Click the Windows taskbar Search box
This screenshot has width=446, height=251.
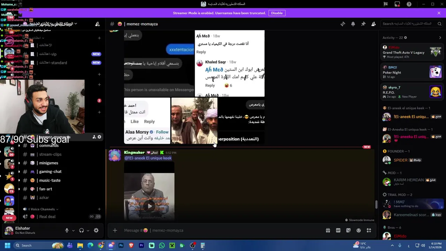pos(38,245)
